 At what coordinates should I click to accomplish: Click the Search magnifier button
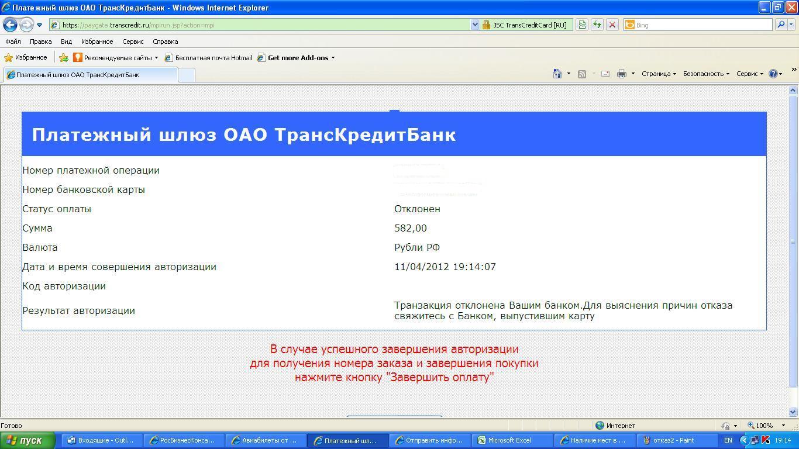click(x=780, y=25)
